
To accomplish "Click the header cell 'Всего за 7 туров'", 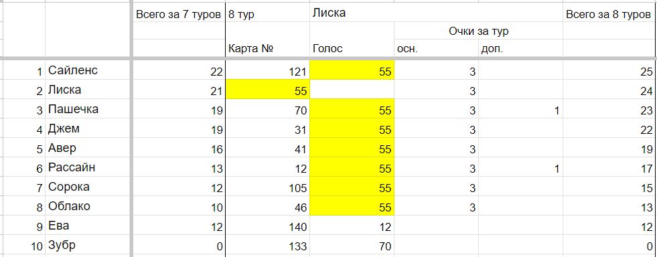I will tap(179, 15).
